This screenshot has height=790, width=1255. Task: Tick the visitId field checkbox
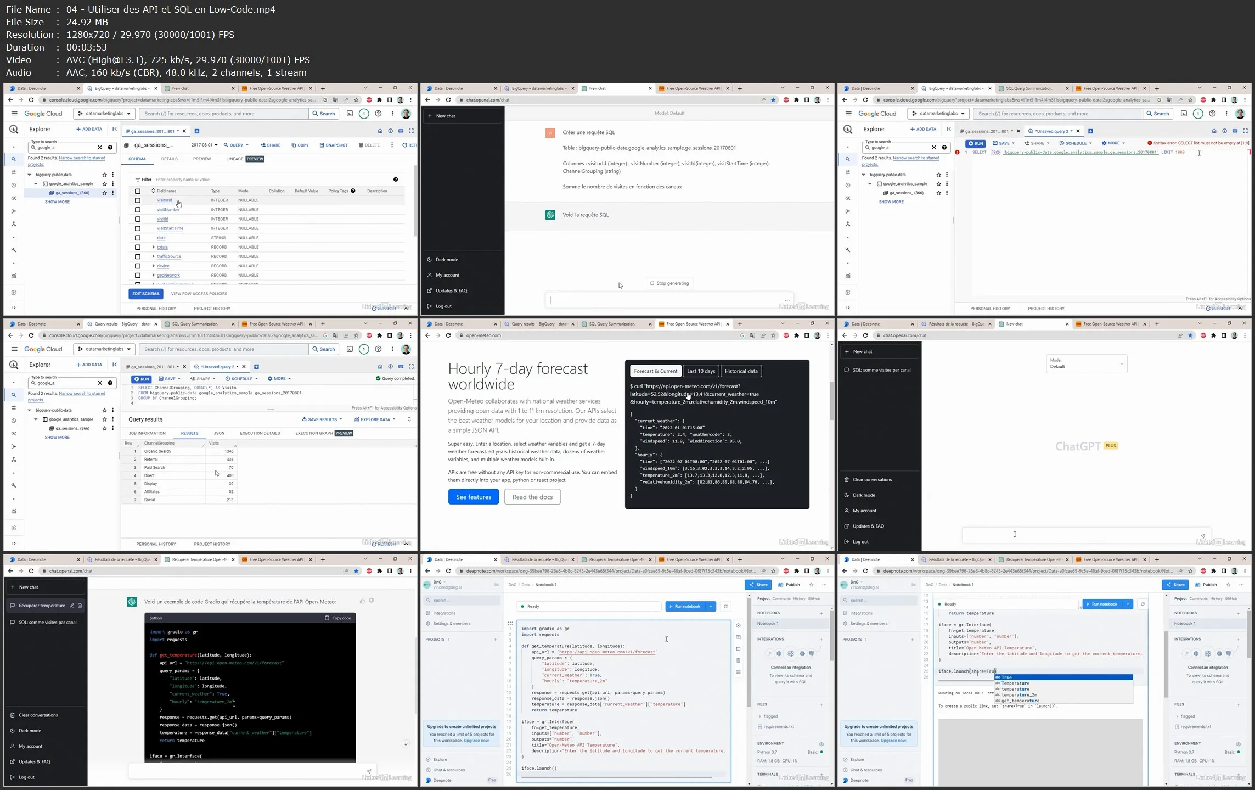click(138, 219)
